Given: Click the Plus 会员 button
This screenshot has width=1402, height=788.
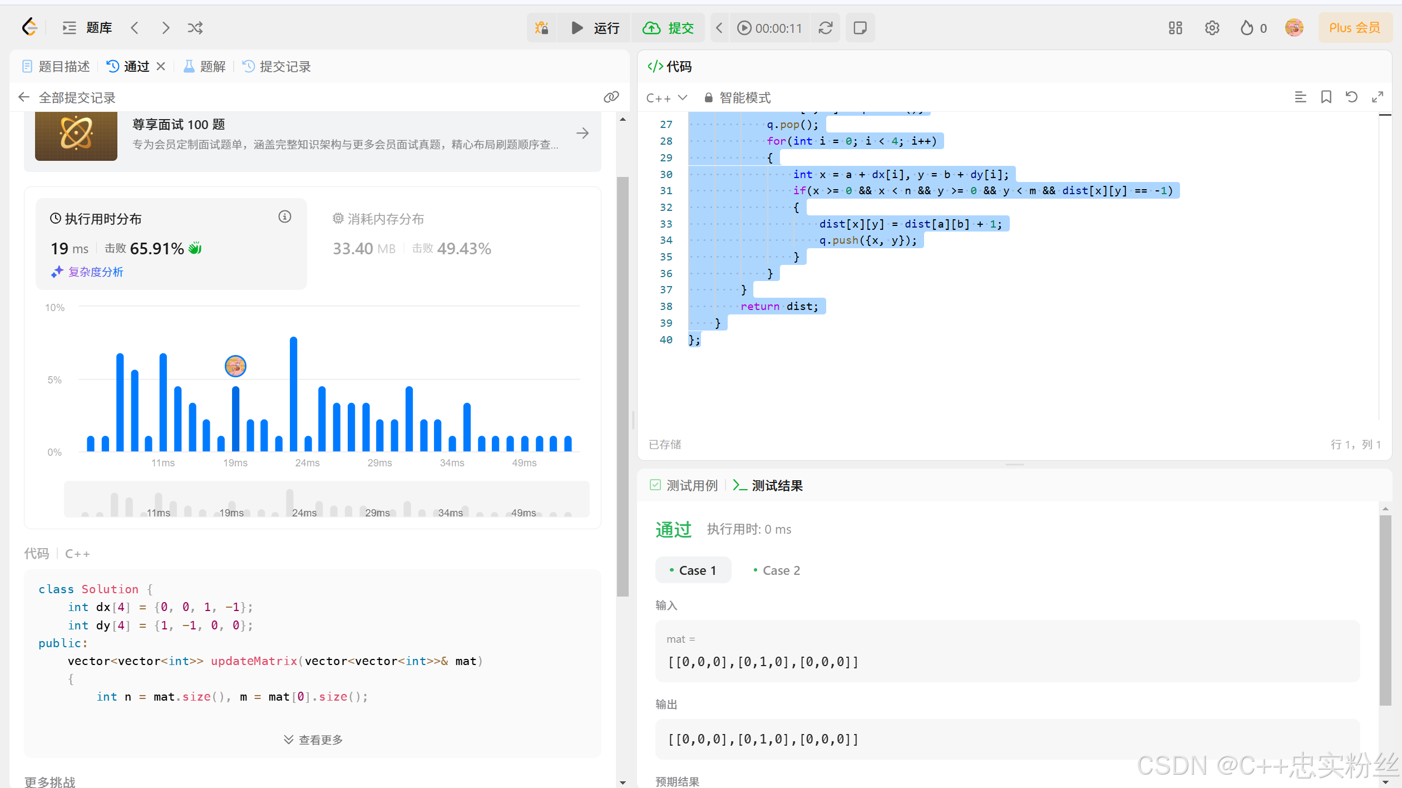Looking at the screenshot, I should (1354, 28).
